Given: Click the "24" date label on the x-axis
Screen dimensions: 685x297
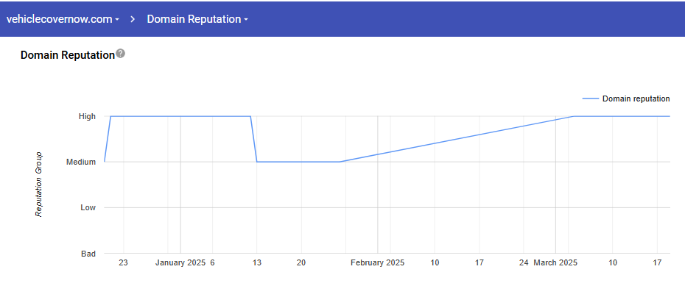Looking at the screenshot, I should click(x=524, y=262).
